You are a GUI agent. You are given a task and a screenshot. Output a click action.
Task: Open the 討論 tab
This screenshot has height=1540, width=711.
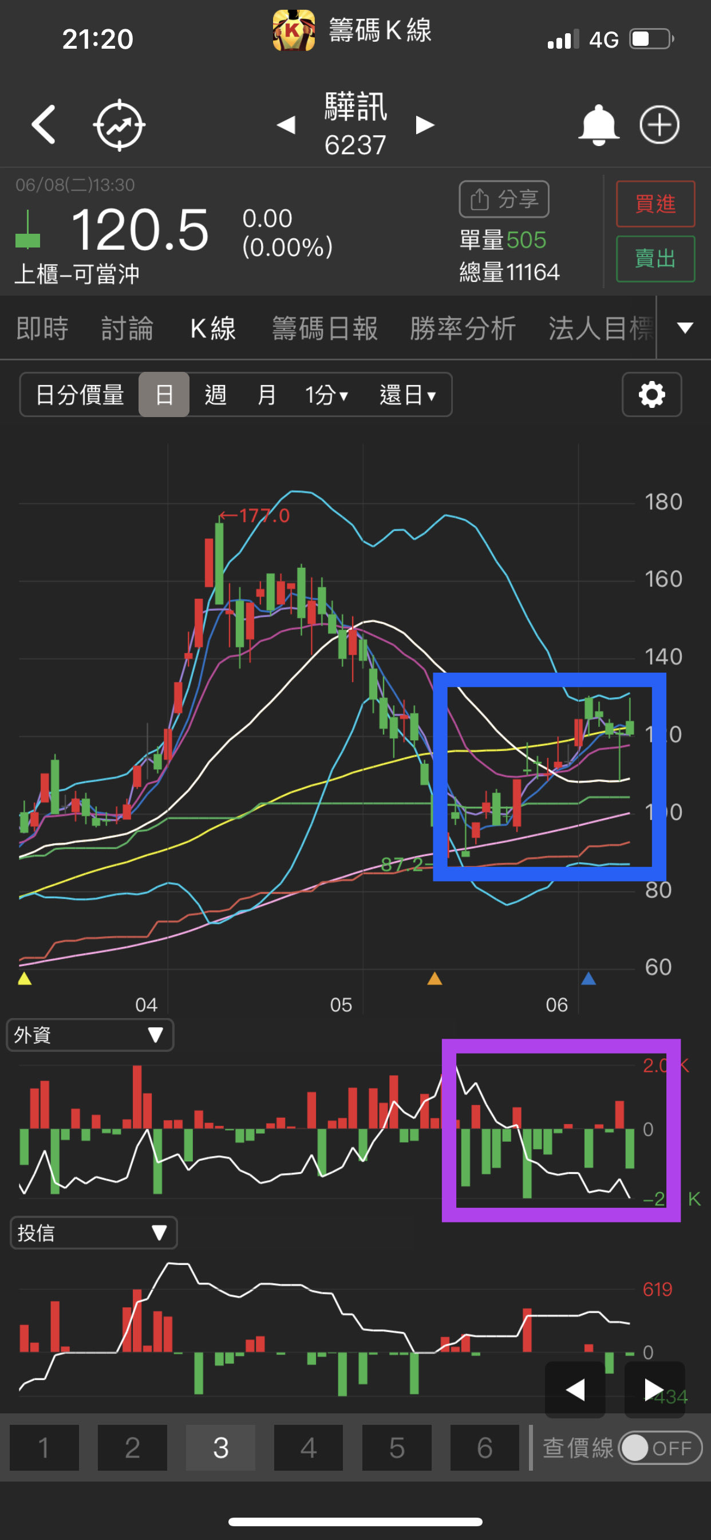[x=127, y=328]
